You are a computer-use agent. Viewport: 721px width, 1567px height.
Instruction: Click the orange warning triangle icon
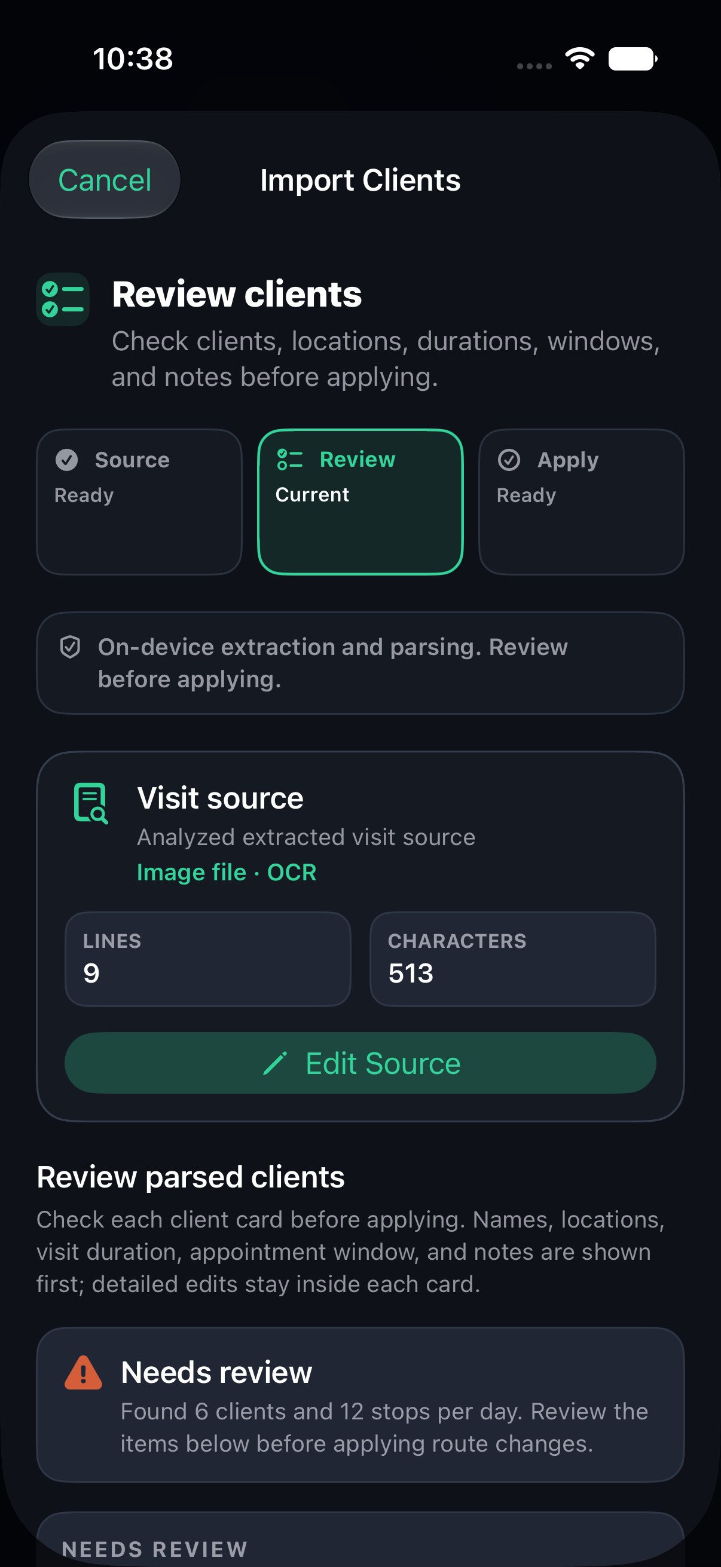point(83,1373)
